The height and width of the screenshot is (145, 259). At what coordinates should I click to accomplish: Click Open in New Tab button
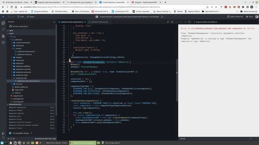click(235, 17)
